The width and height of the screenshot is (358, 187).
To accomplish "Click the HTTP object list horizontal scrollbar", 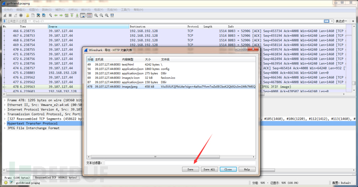I will pos(155,157).
